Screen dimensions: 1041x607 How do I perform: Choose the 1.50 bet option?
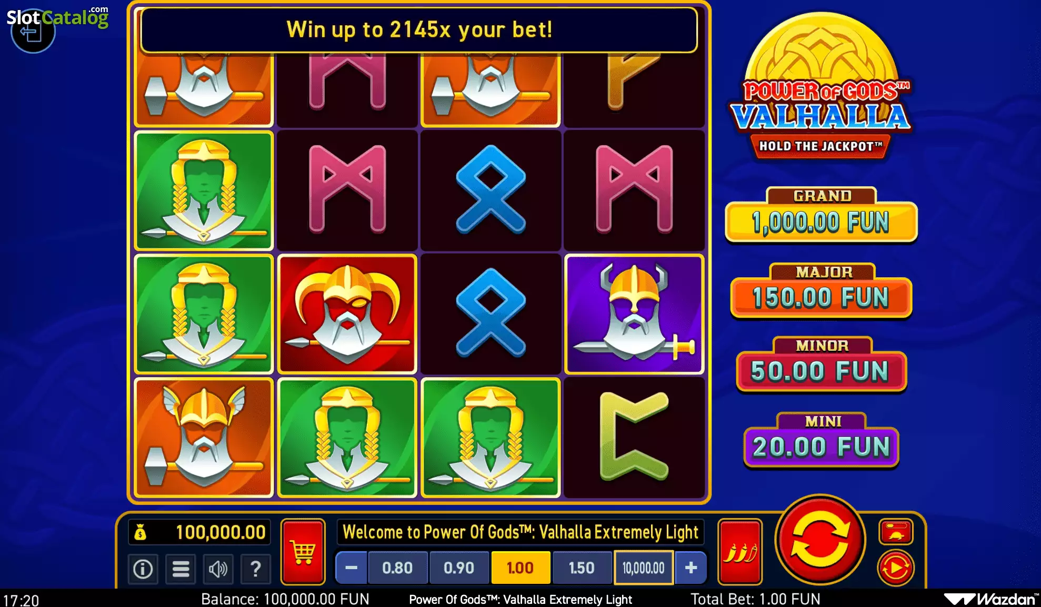(582, 568)
